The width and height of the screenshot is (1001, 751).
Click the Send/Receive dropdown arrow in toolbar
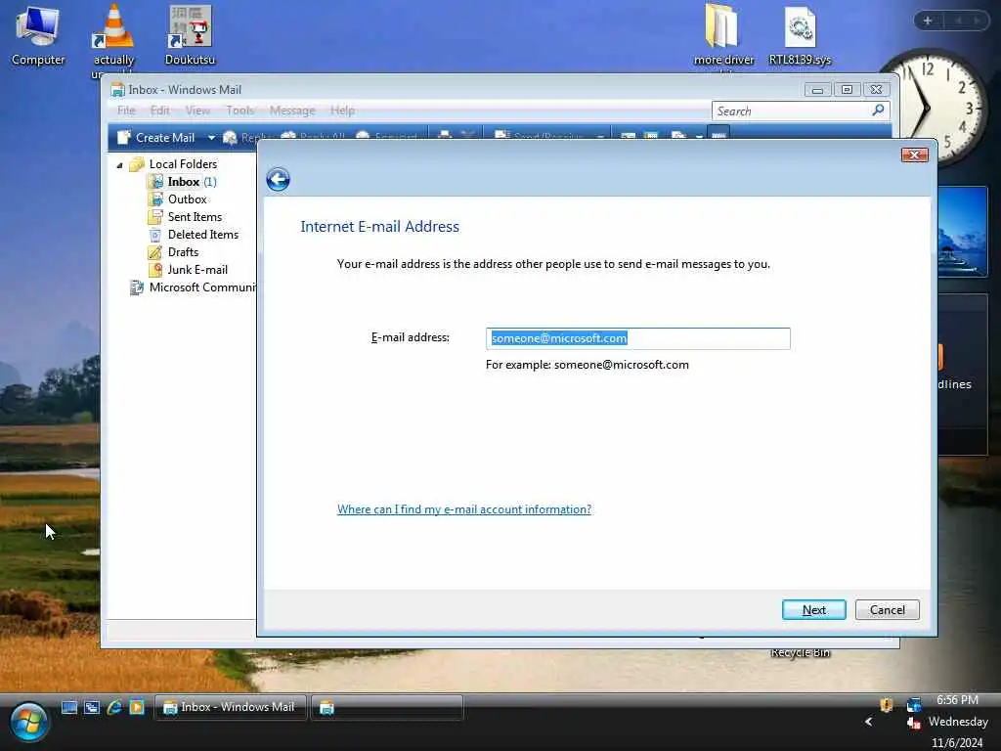[600, 137]
